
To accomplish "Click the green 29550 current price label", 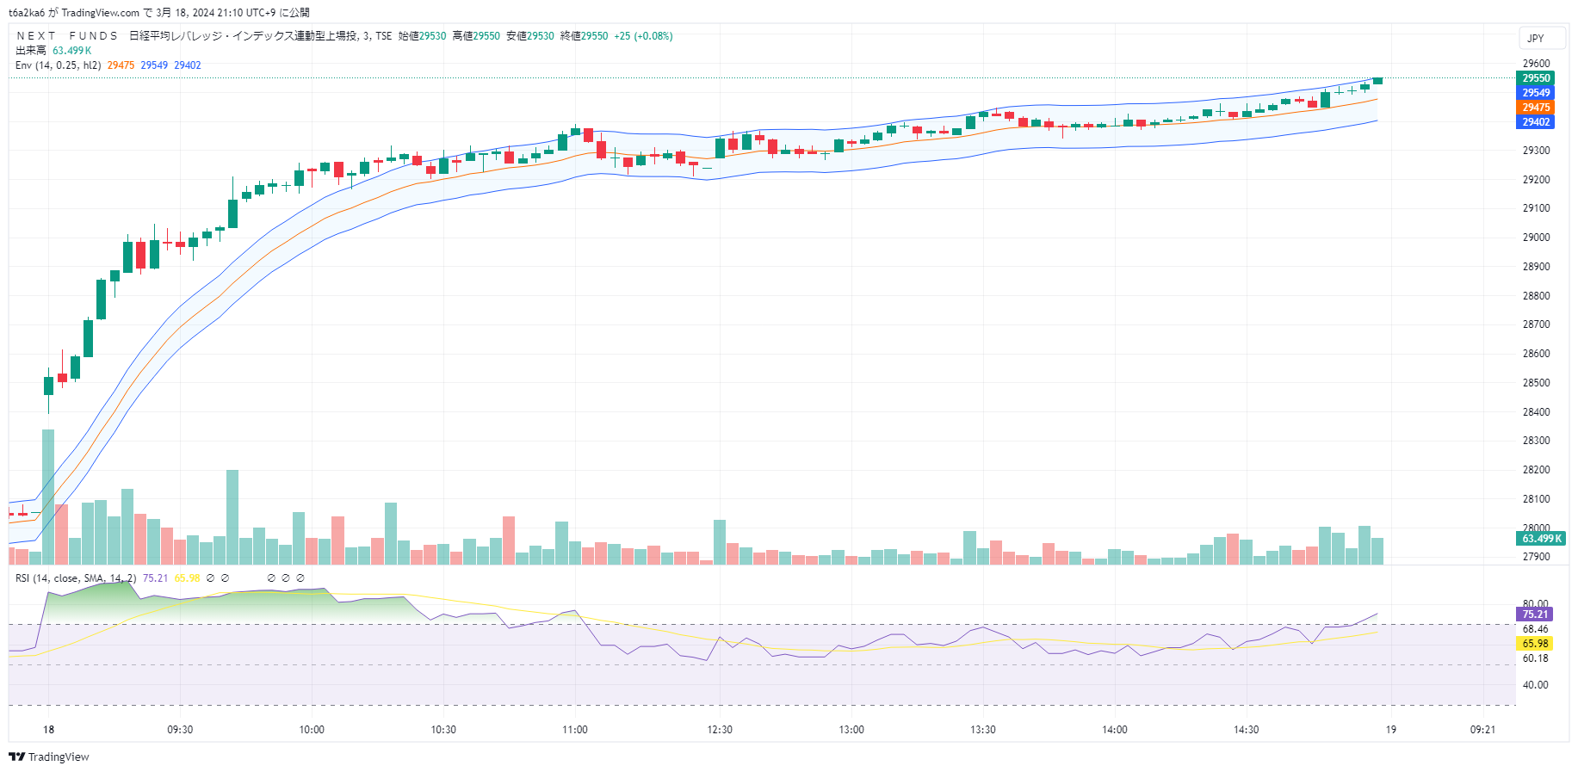I will (x=1535, y=78).
